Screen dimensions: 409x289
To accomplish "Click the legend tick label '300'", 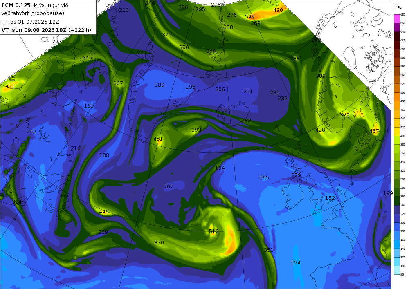I will (403, 179).
